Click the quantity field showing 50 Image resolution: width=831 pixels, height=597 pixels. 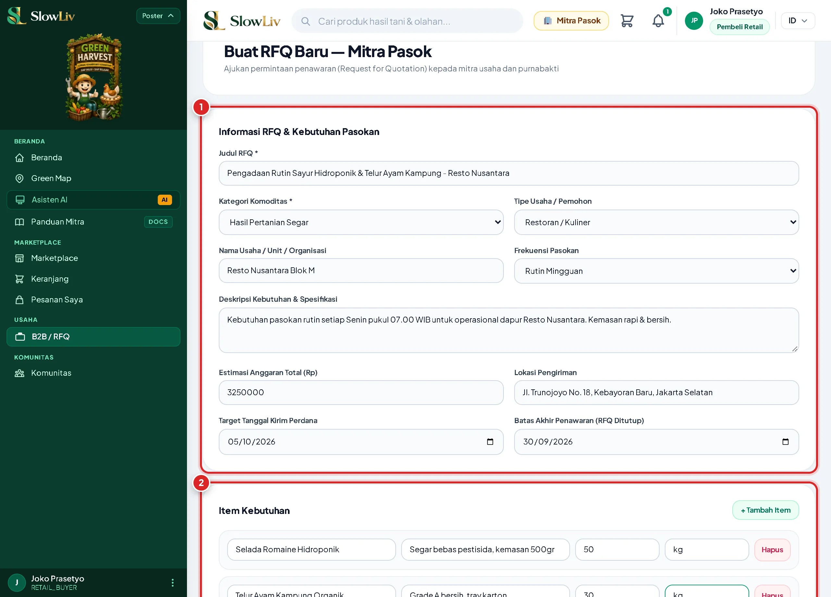tap(617, 550)
